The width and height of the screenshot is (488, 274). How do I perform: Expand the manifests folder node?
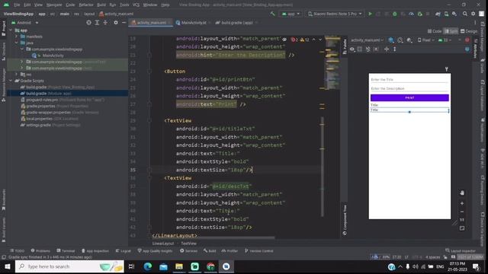(x=17, y=37)
